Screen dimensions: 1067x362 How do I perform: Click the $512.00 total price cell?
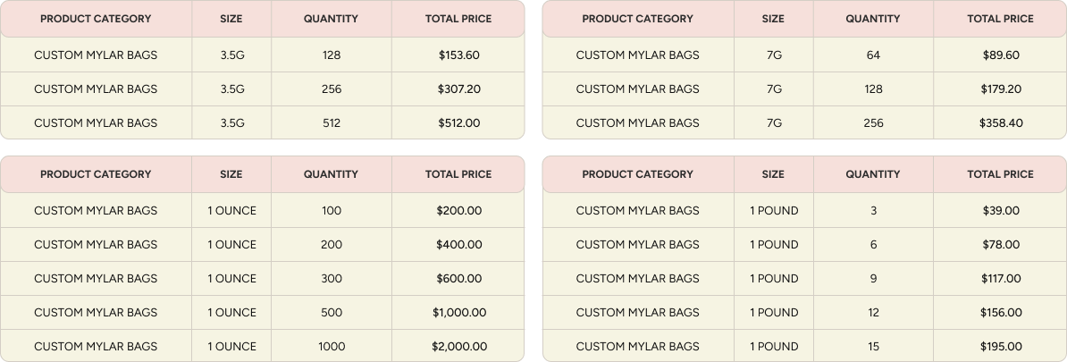[x=458, y=123]
